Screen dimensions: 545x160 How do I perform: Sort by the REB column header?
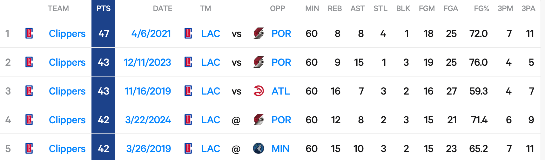pos(335,9)
